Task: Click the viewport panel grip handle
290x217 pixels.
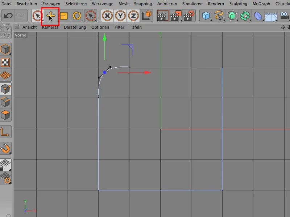Action: 17,27
